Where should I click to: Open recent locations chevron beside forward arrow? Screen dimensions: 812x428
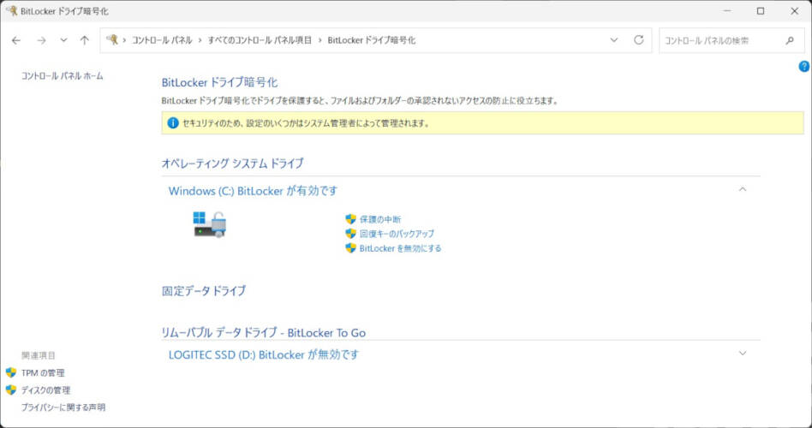pyautogui.click(x=63, y=40)
